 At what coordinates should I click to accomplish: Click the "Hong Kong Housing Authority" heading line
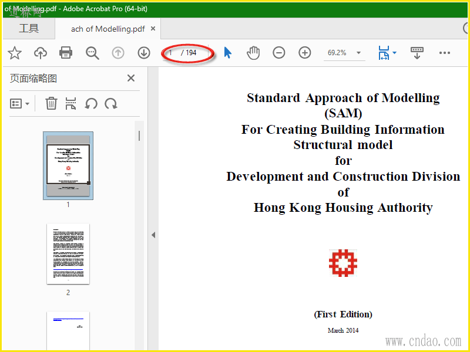pyautogui.click(x=343, y=208)
